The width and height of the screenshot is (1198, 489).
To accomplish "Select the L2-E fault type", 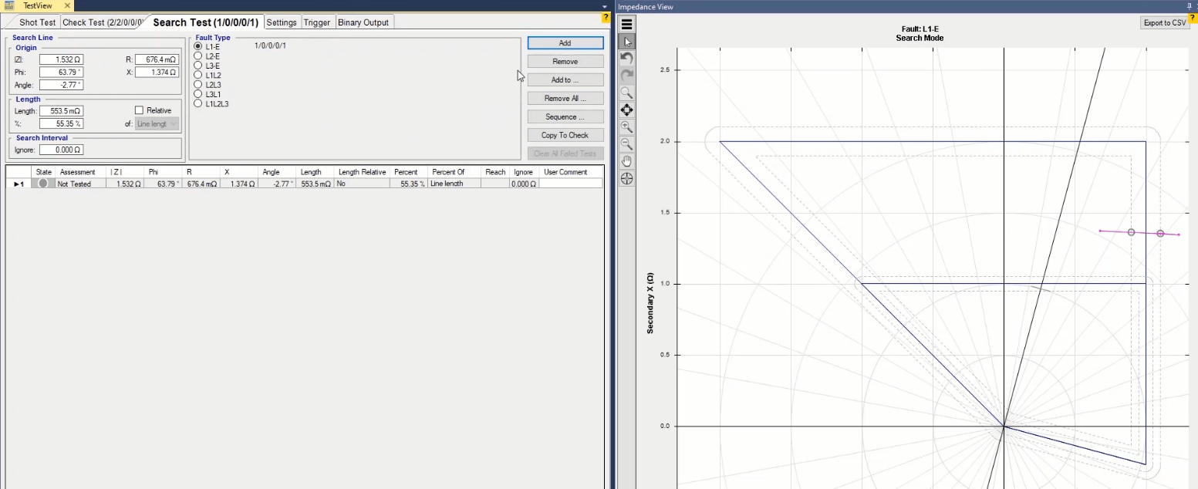I will point(198,56).
